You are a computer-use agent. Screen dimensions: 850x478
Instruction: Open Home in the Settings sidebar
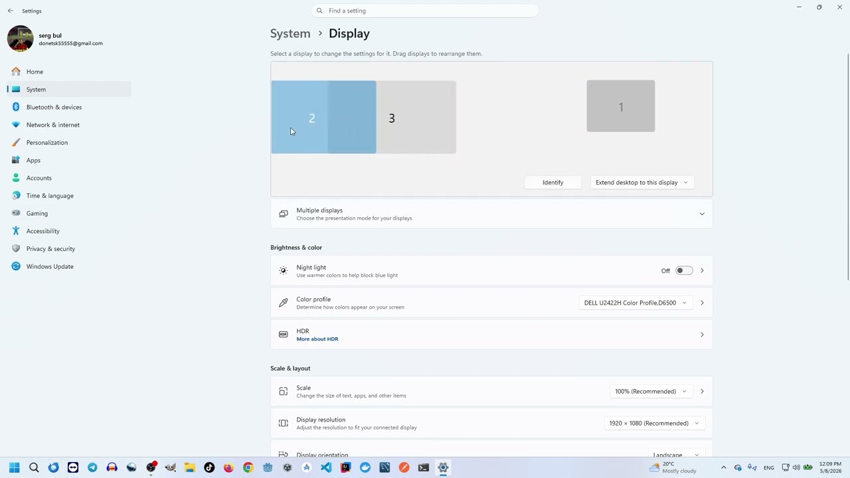tap(69, 72)
